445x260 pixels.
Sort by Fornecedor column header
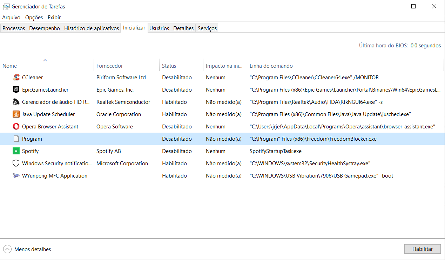click(x=109, y=66)
